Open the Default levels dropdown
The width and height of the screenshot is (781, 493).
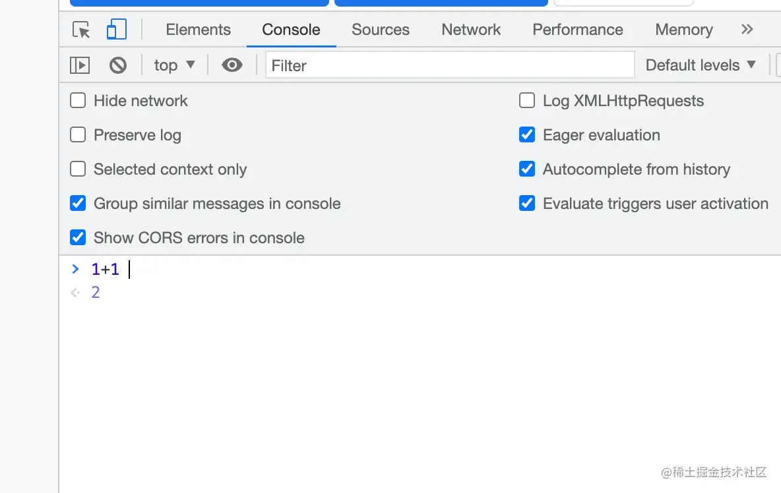(x=701, y=65)
